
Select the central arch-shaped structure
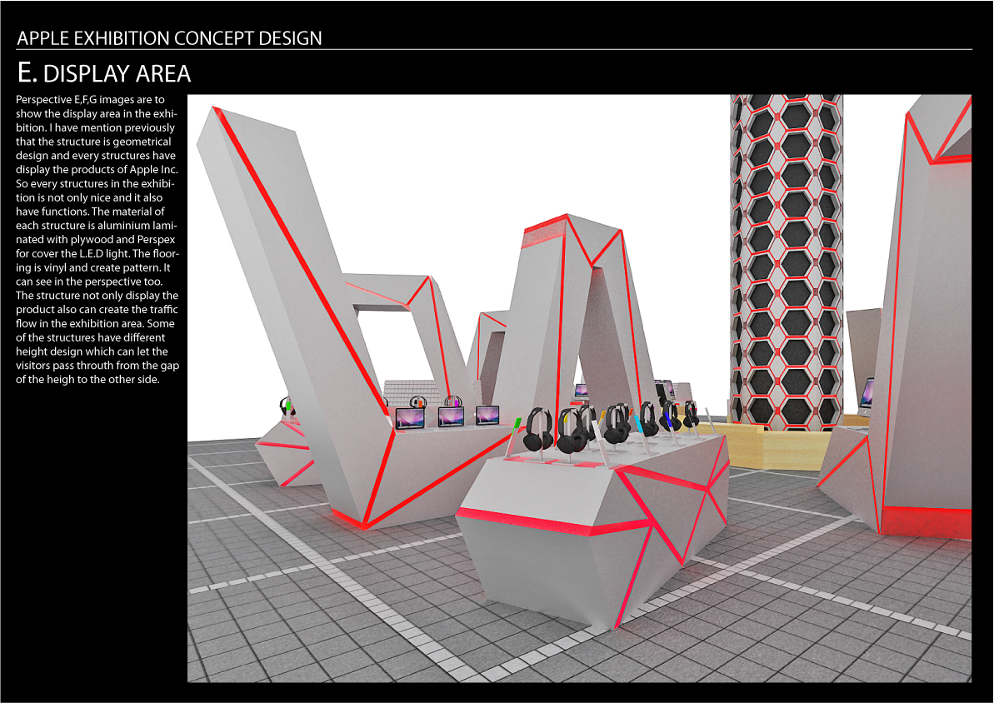tap(575, 308)
